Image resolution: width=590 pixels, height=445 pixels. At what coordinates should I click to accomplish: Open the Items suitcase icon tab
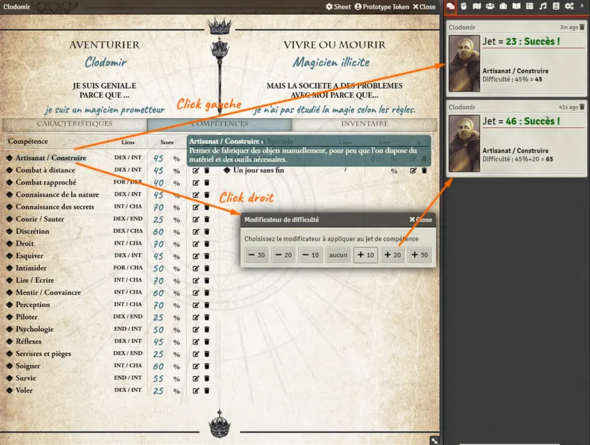click(503, 6)
